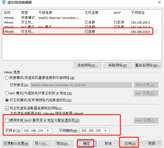Image resolution: width=164 pixels, height=148 pixels.
Task: Click the 移除网络 button
Action: coord(118,65)
